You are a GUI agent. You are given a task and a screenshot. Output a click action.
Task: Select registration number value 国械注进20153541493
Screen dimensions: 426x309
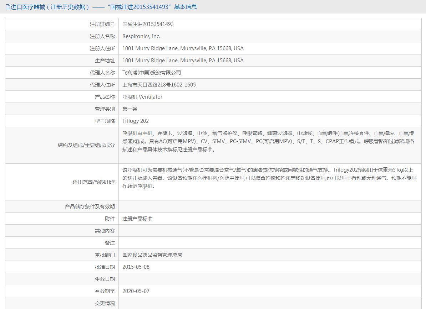148,24
